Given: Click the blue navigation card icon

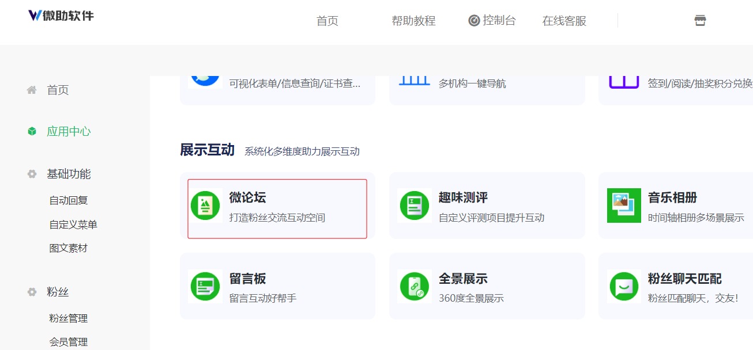Looking at the screenshot, I should [x=415, y=81].
